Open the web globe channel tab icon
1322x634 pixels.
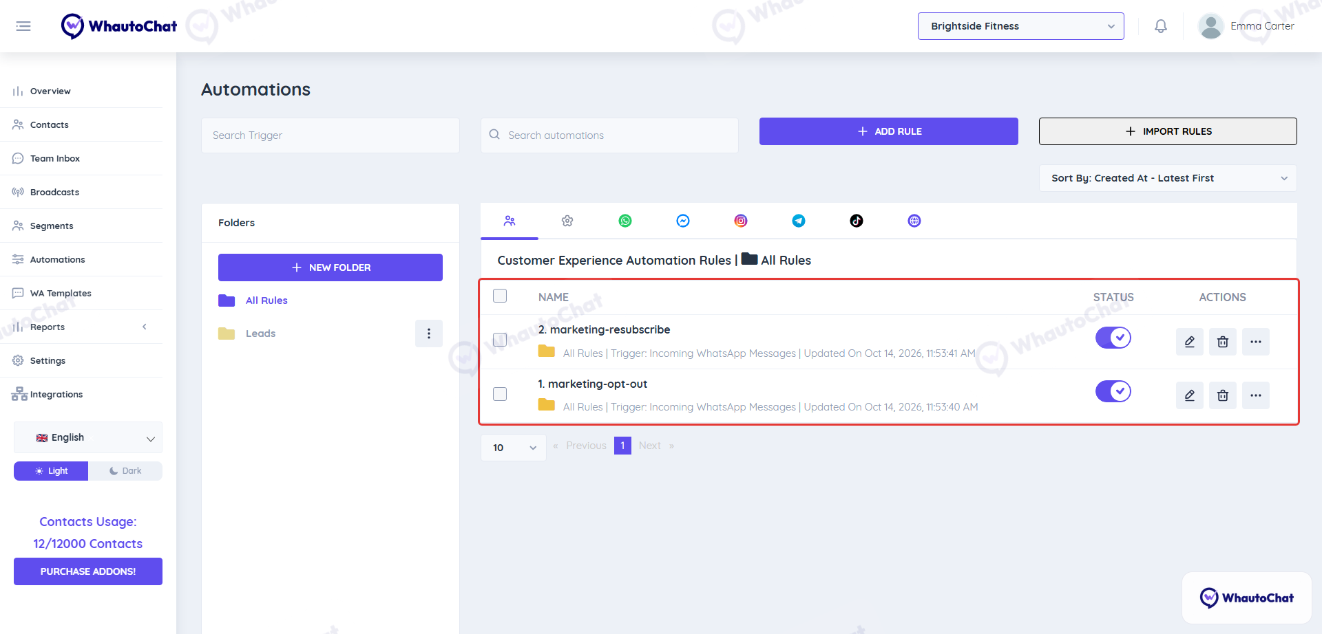pyautogui.click(x=914, y=221)
